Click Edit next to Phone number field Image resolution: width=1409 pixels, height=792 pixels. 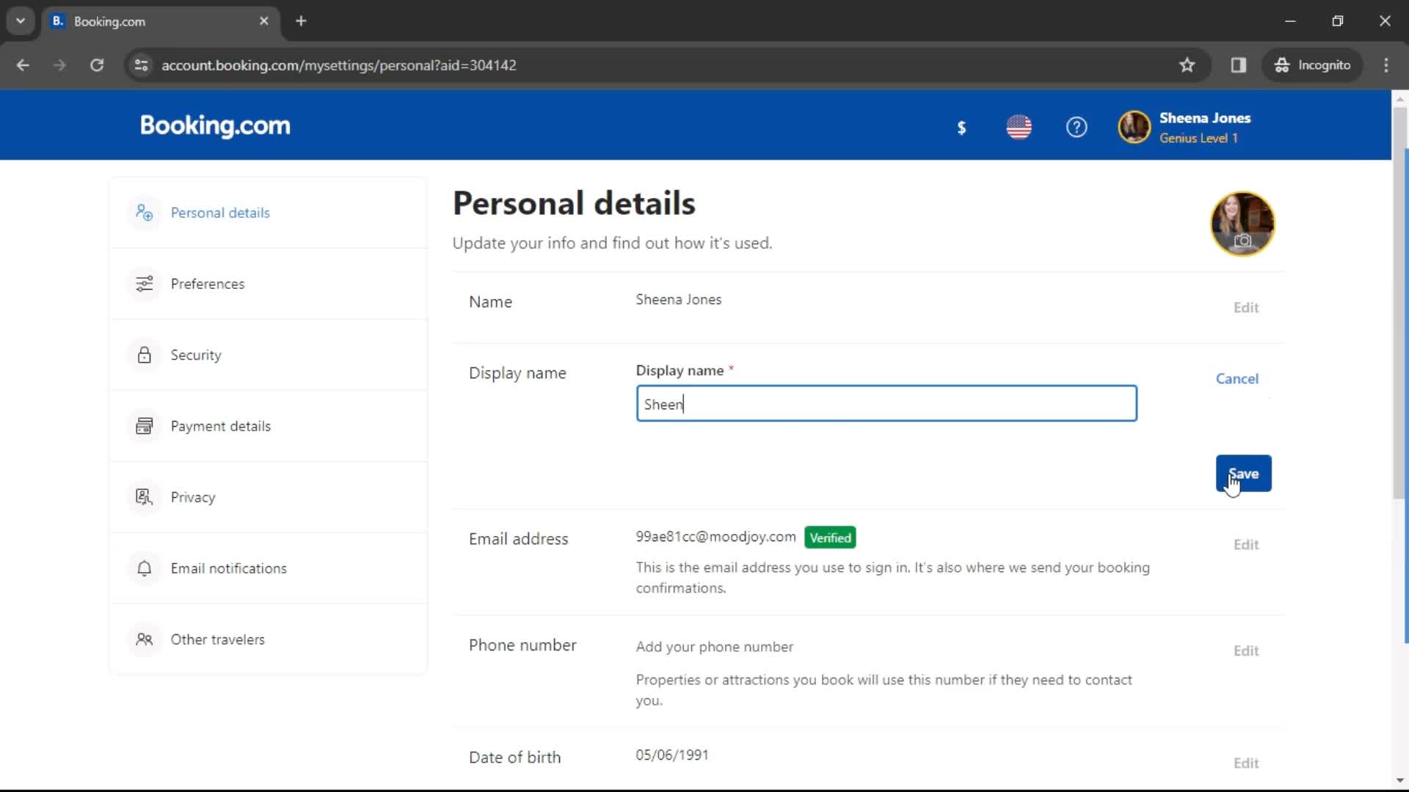pyautogui.click(x=1246, y=650)
